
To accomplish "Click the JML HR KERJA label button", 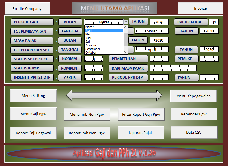I will (191, 22).
